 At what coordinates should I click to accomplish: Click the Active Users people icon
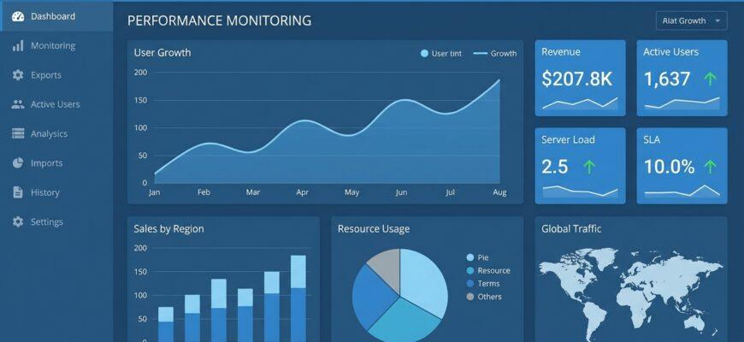click(18, 104)
